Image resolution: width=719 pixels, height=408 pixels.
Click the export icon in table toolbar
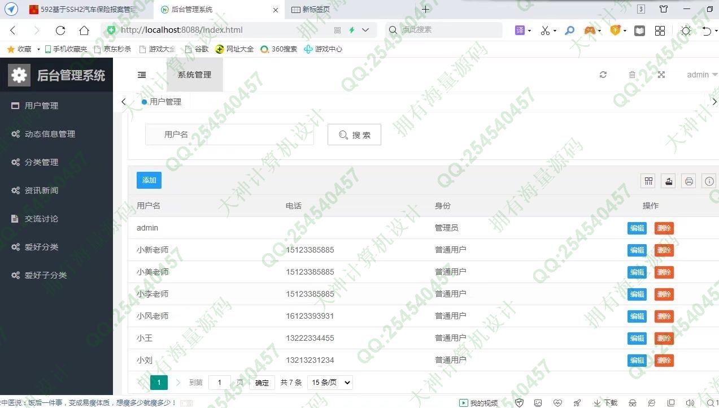click(669, 181)
